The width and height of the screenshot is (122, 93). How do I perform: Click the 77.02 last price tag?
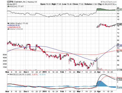(x=119, y=24)
